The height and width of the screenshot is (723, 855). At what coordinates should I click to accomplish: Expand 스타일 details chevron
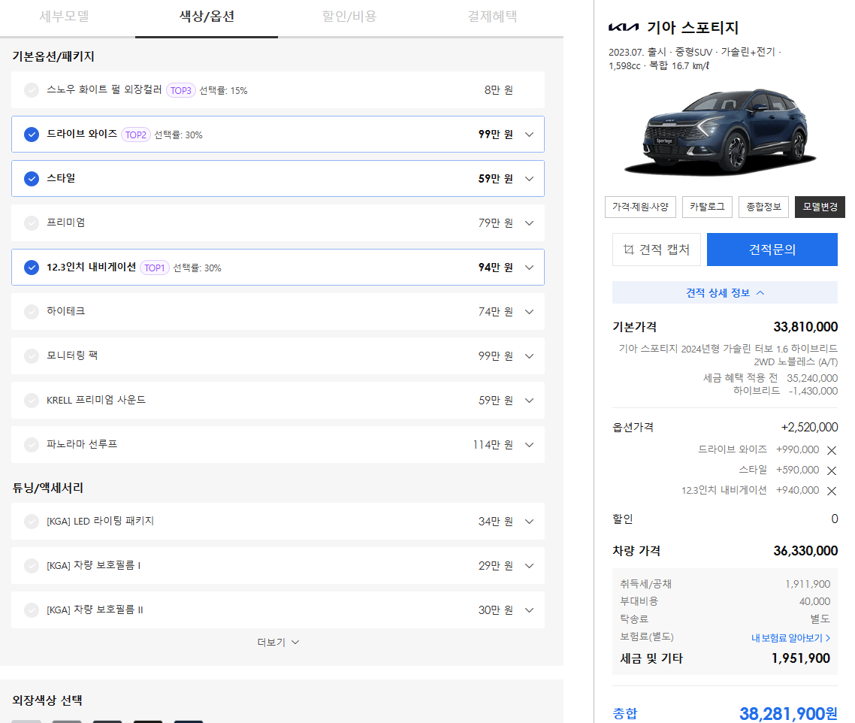click(529, 178)
